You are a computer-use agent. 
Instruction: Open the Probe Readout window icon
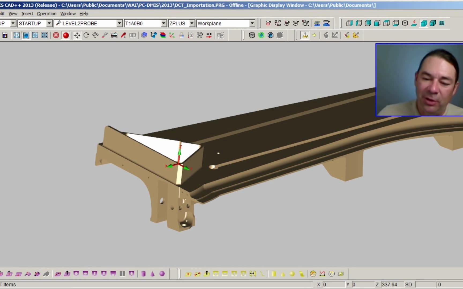pyautogui.click(x=114, y=35)
